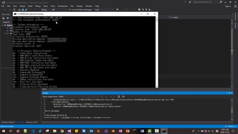Switch to Class View tab
The height and width of the screenshot is (134, 238).
tap(20, 122)
